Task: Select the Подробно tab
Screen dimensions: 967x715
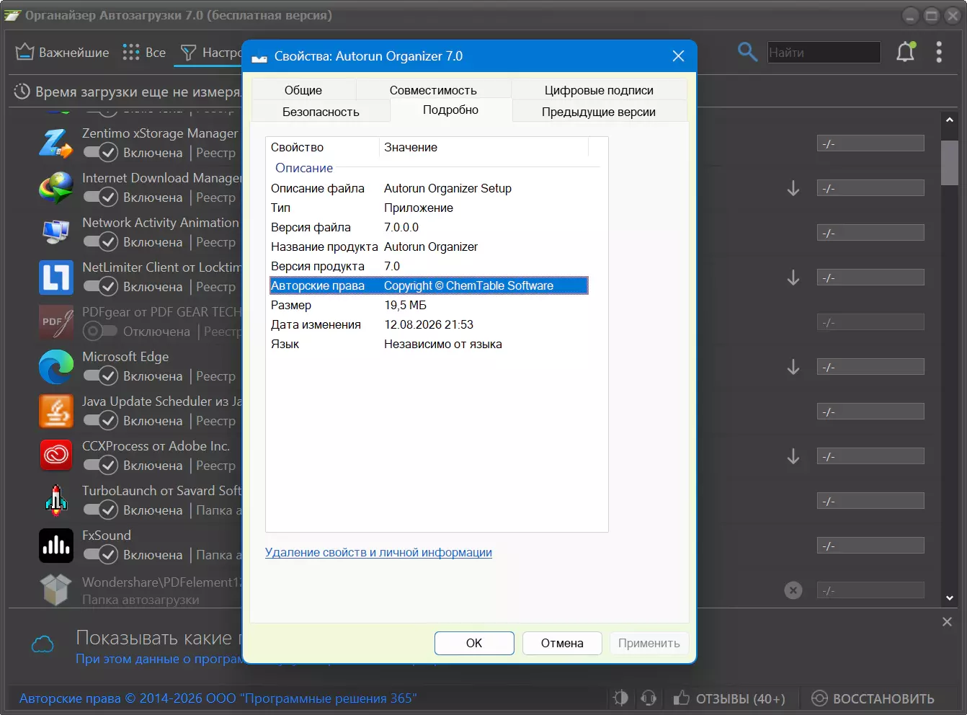Action: click(451, 110)
